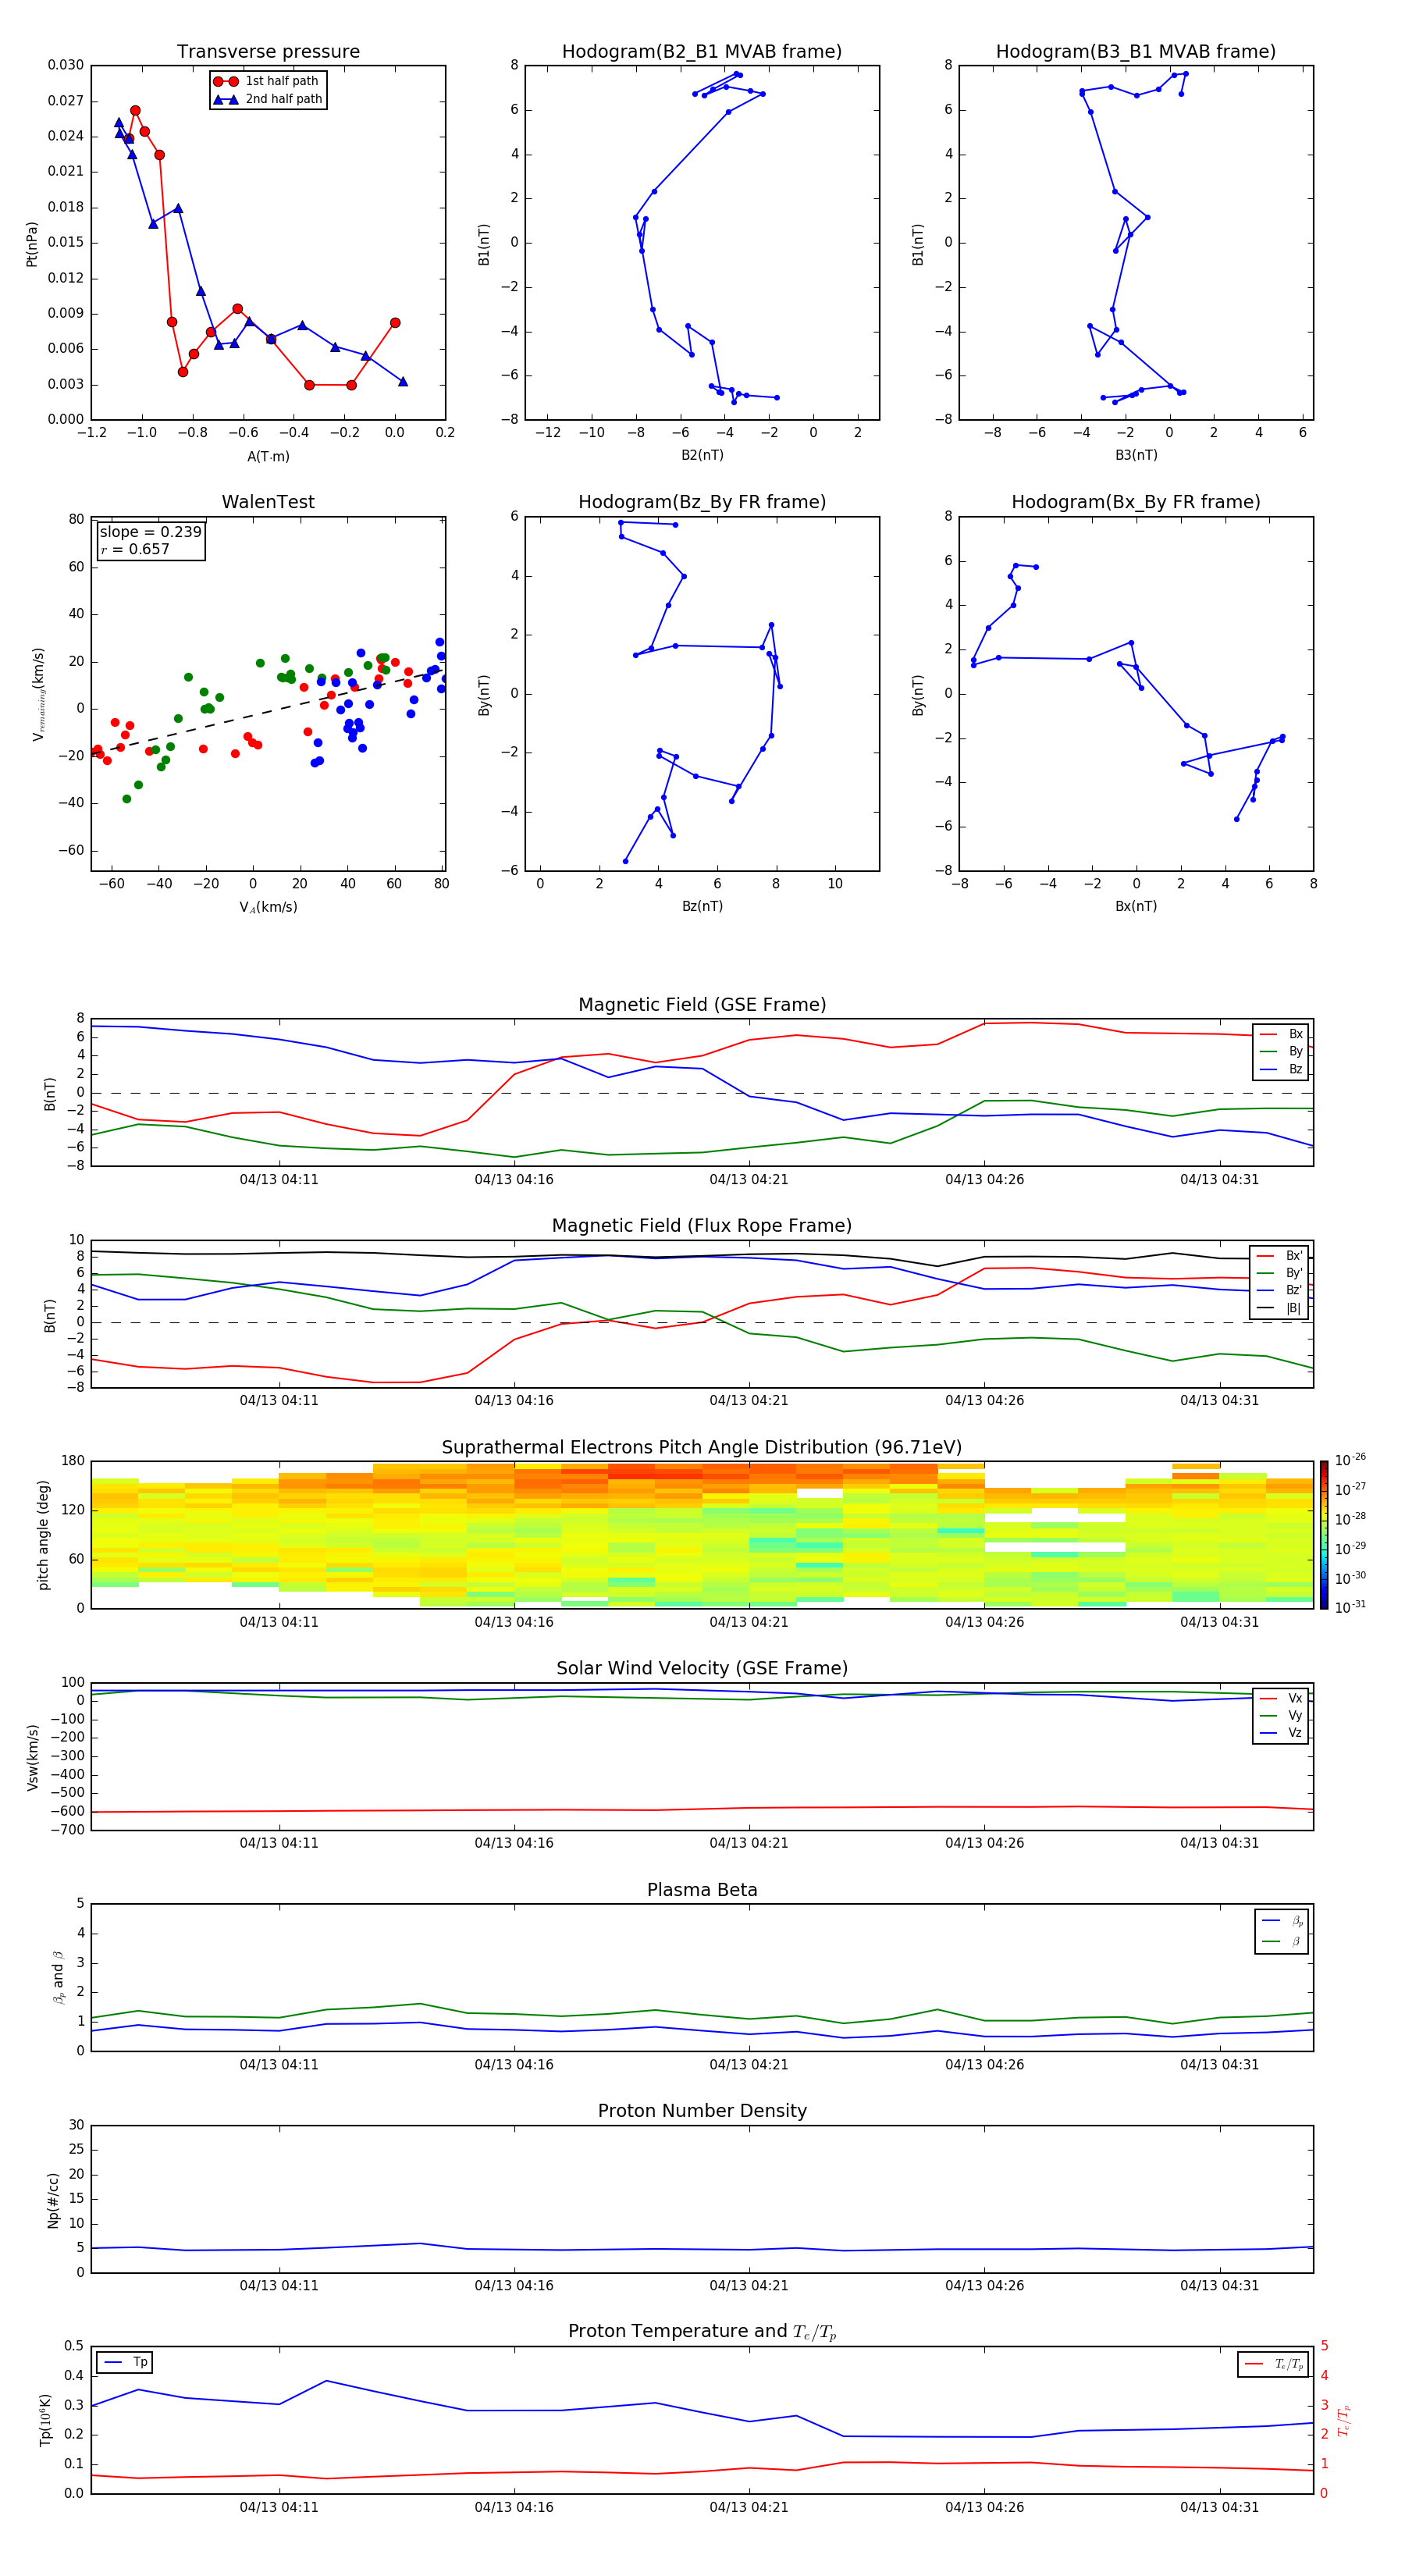The width and height of the screenshot is (1405, 2576).
Task: Click the Vx entry in solar wind legend
Action: pos(1281,1698)
